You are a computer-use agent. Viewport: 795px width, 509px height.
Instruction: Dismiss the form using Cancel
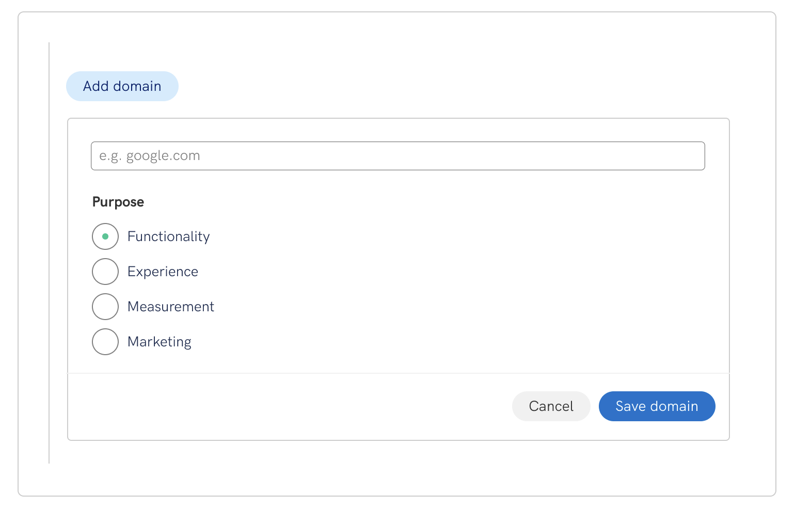[x=551, y=406]
